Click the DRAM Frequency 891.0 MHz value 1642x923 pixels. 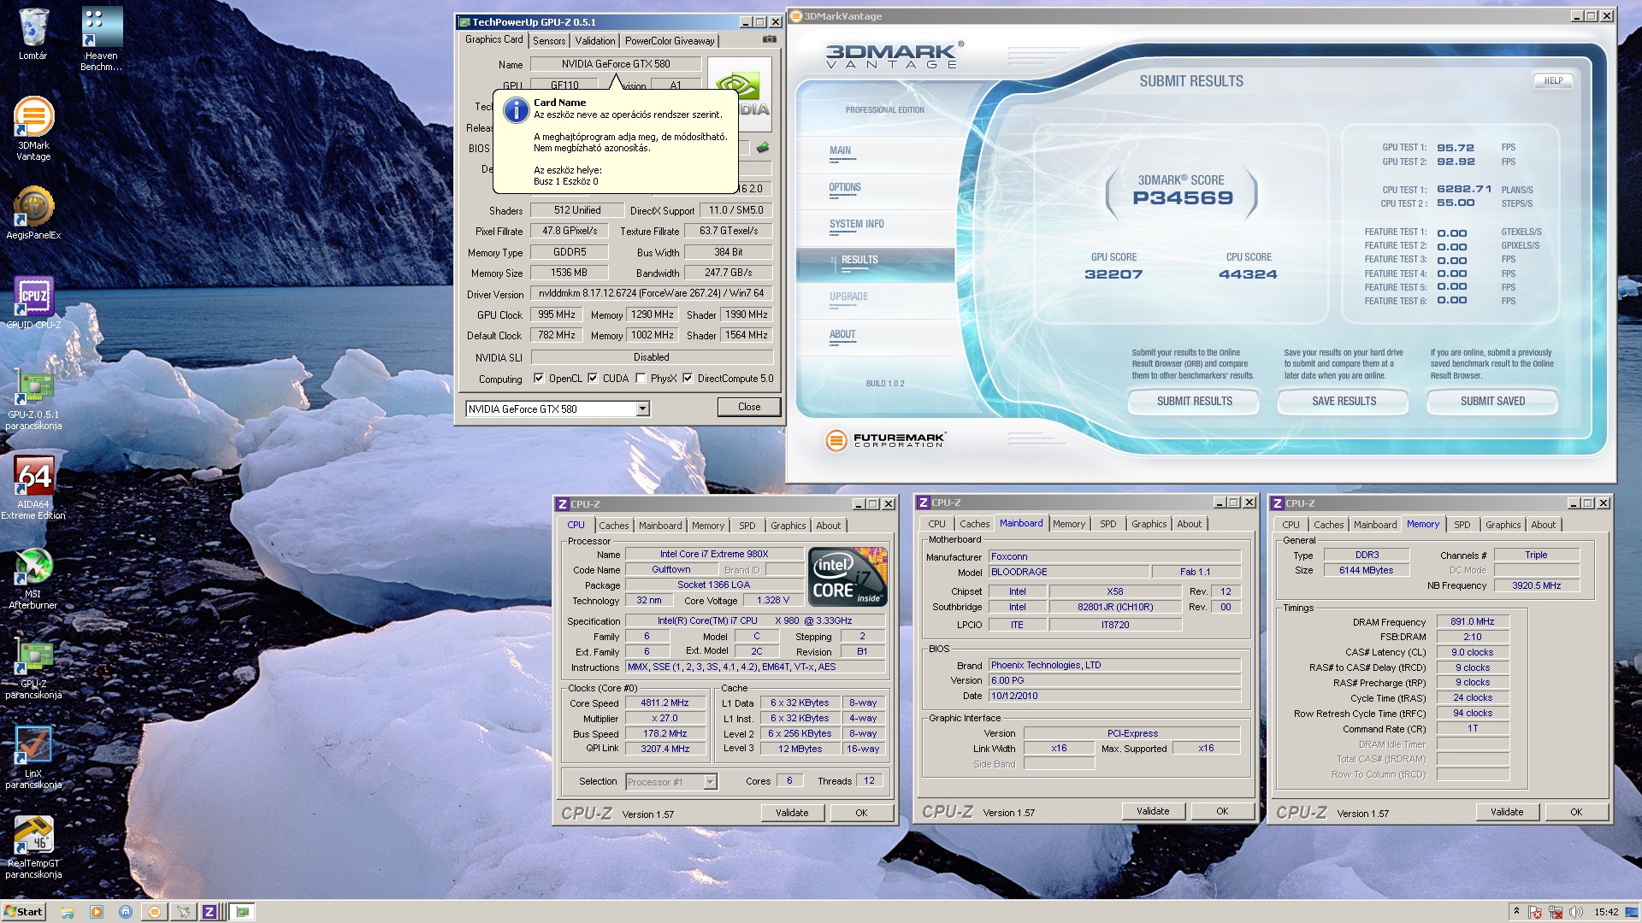pyautogui.click(x=1473, y=621)
